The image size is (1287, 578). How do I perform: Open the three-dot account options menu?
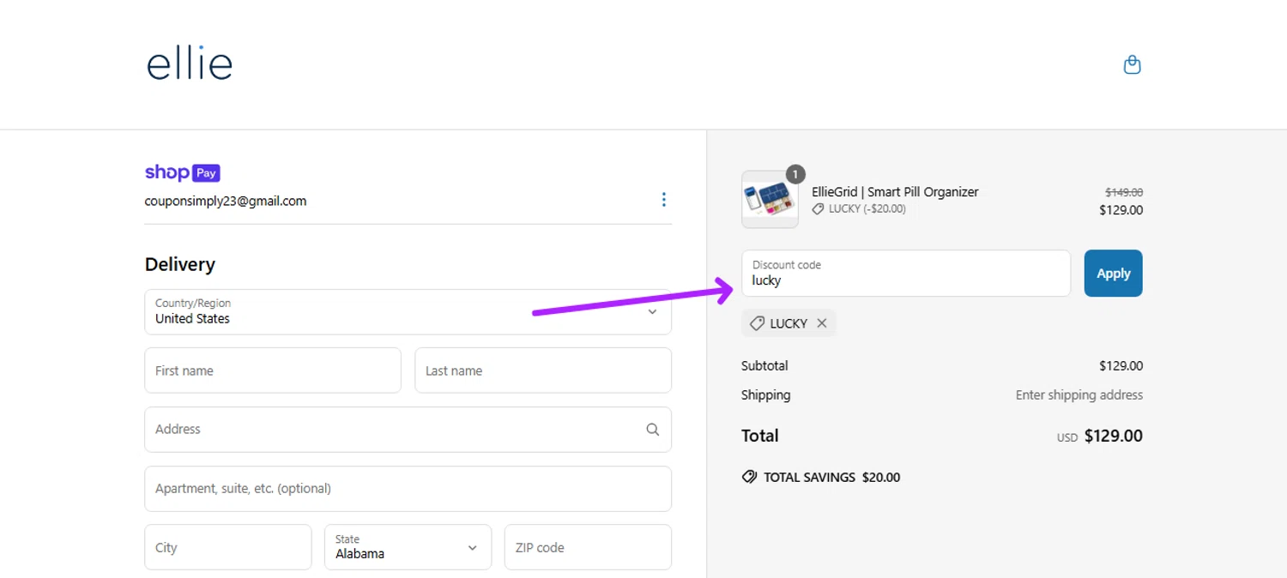pos(663,200)
